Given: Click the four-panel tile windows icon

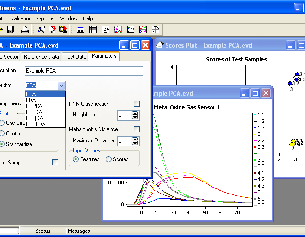Looking at the screenshot, I should coord(155,30).
